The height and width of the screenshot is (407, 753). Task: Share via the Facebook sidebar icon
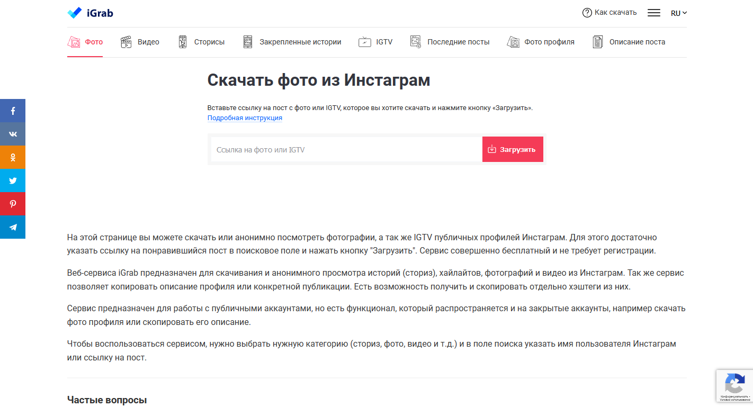[x=13, y=111]
